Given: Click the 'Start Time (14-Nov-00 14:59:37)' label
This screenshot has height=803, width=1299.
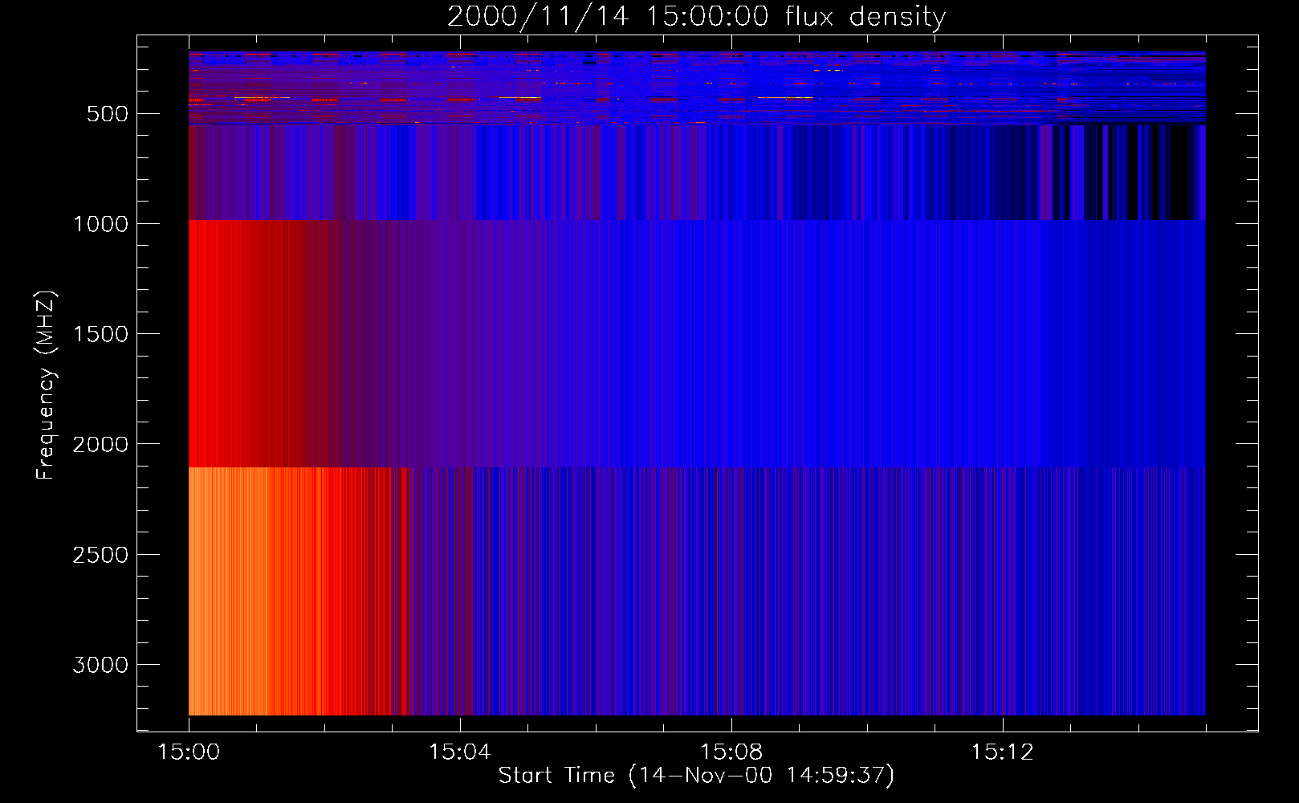Looking at the screenshot, I should coord(696,776).
